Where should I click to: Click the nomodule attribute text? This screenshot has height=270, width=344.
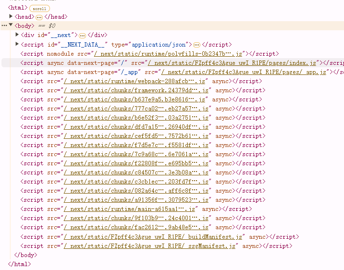[61, 54]
